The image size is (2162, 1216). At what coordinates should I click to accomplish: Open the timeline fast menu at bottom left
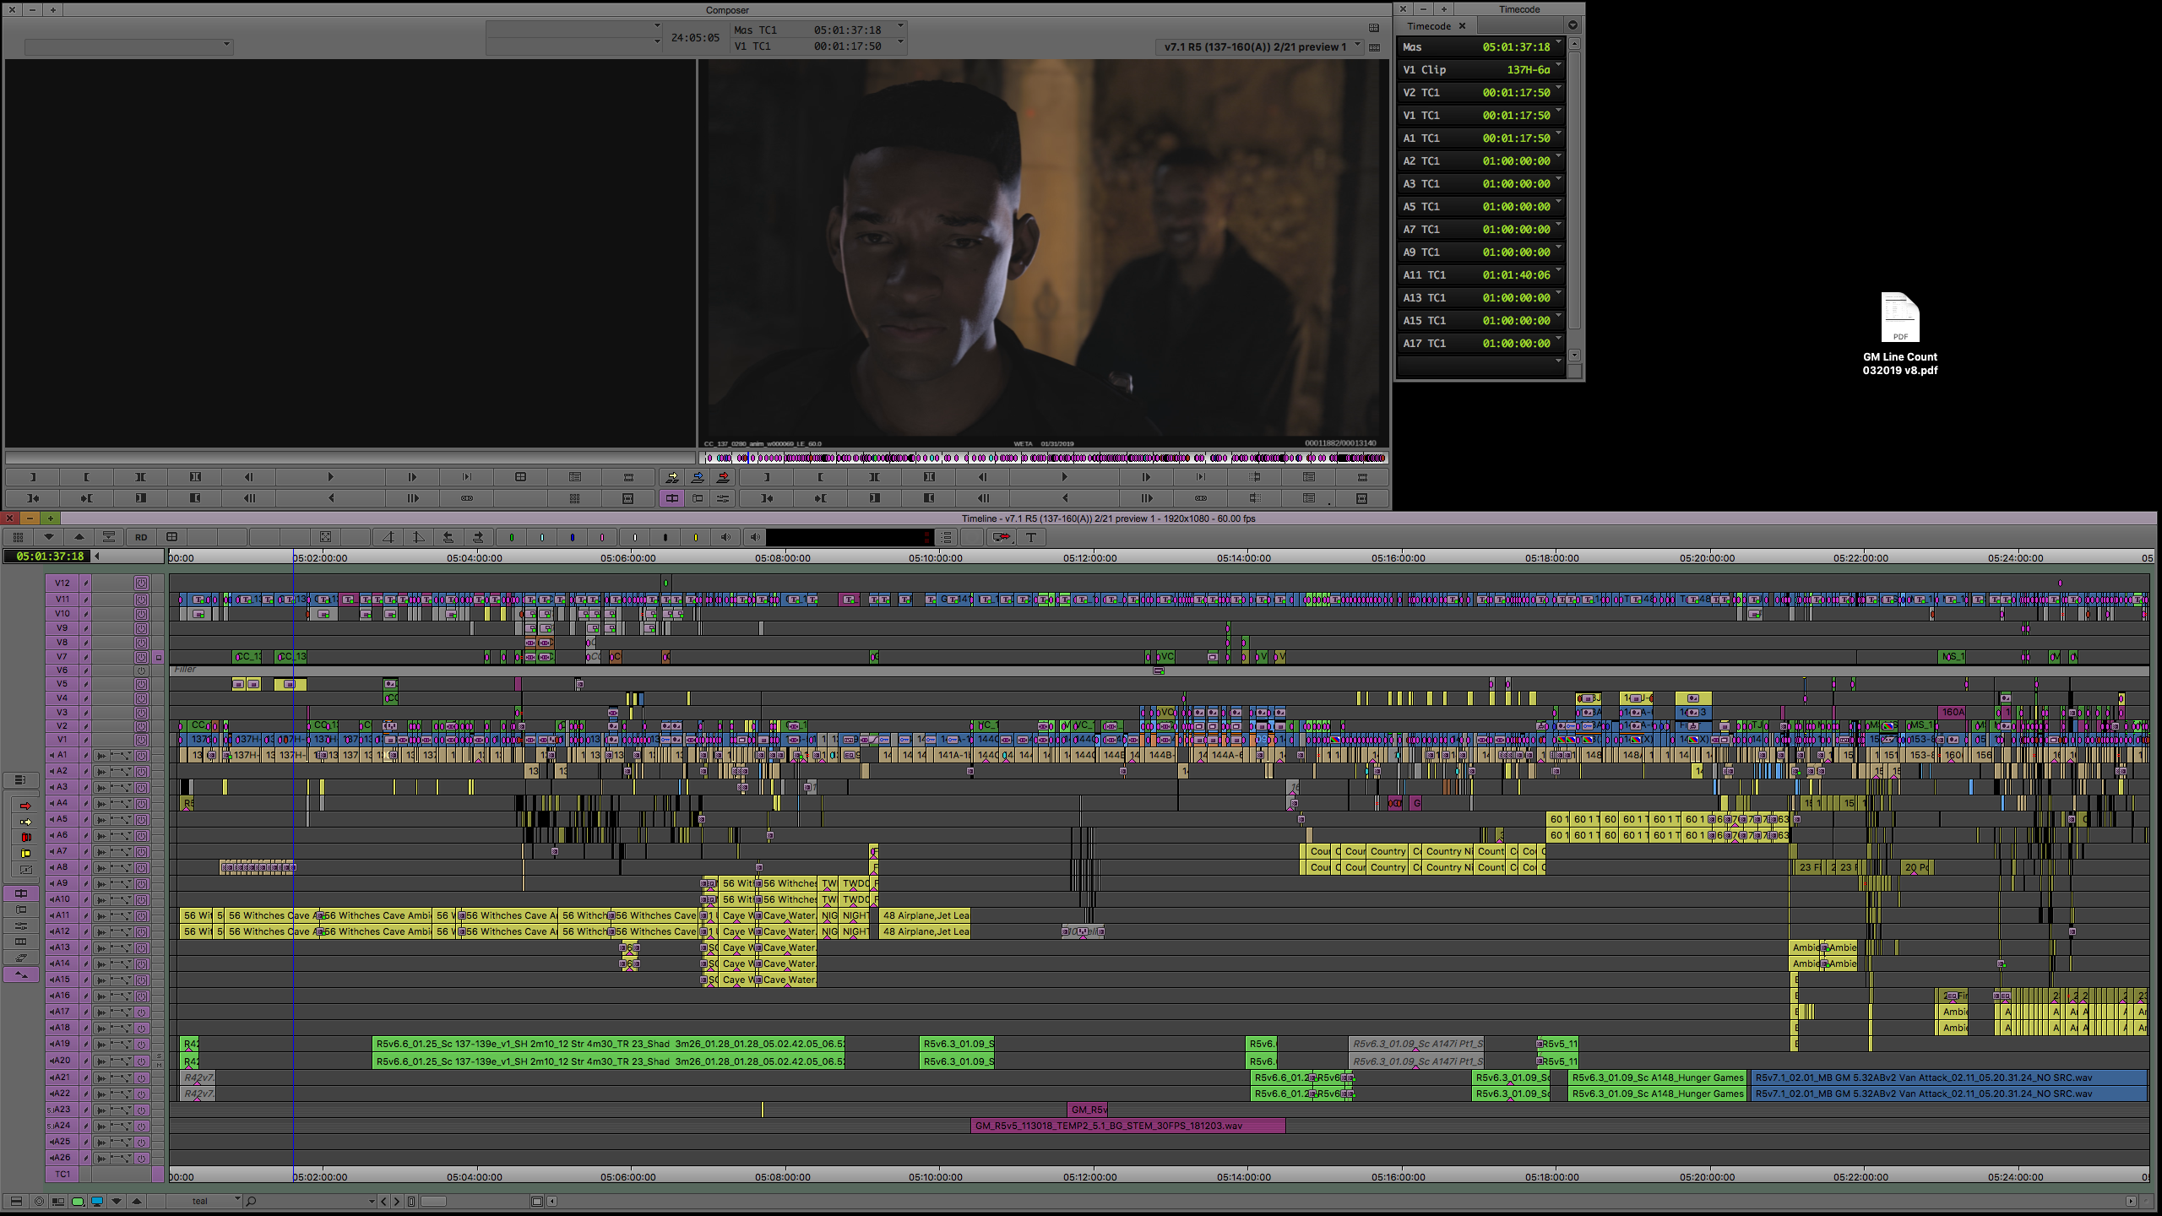click(x=16, y=1202)
